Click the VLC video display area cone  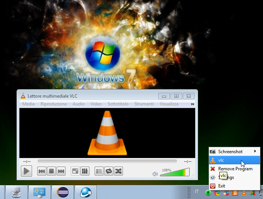coord(107,133)
